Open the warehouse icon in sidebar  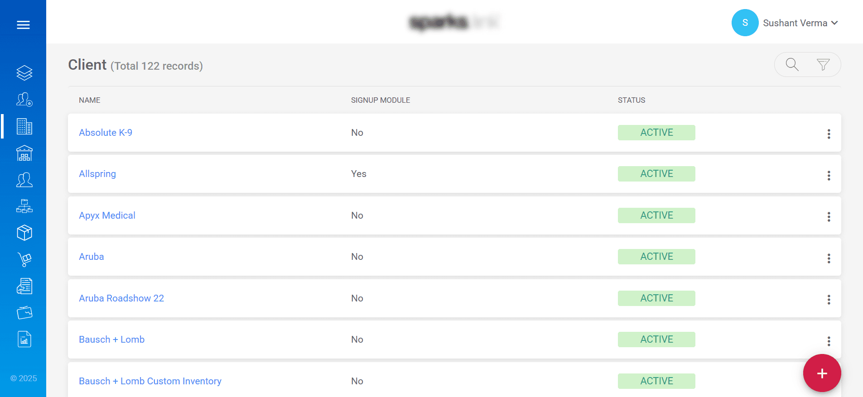pos(24,153)
